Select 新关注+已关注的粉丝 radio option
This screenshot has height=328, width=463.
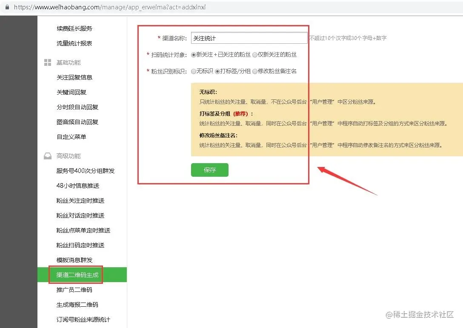[x=193, y=55]
